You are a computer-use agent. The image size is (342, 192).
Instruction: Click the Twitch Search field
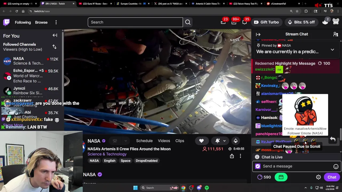(x=135, y=22)
